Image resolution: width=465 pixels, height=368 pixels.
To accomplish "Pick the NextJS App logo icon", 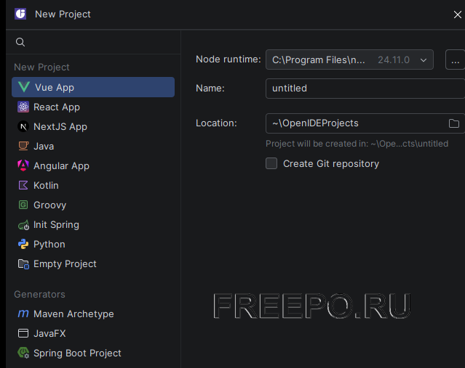I will point(23,126).
